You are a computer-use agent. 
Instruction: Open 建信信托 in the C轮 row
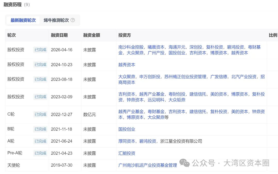tap(198, 111)
